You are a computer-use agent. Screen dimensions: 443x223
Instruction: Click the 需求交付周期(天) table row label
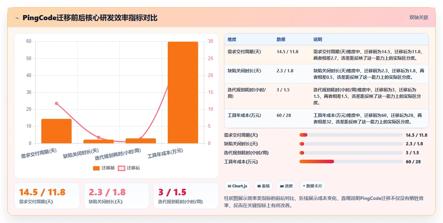(x=244, y=52)
